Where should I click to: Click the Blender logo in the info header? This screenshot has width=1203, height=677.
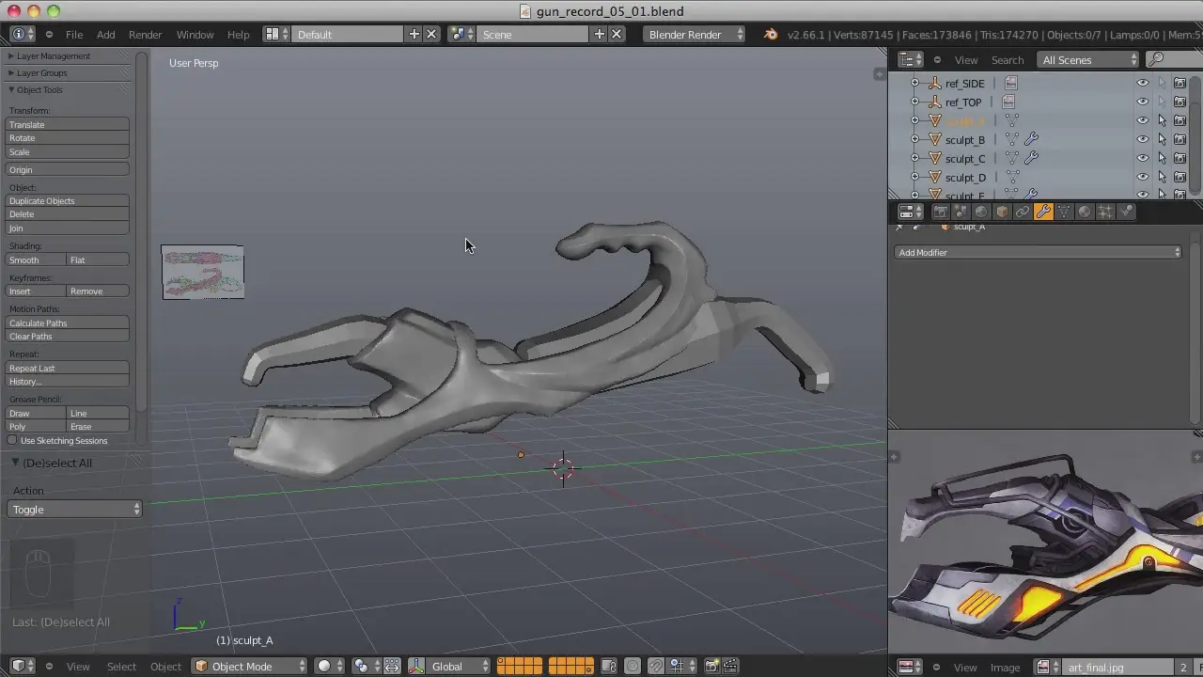[x=771, y=34]
